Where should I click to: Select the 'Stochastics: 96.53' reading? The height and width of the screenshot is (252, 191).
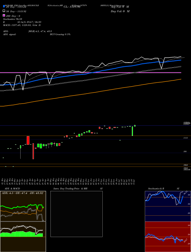pos(13,19)
